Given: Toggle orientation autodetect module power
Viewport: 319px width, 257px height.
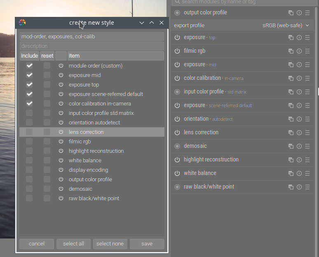Looking at the screenshot, I should [177, 119].
